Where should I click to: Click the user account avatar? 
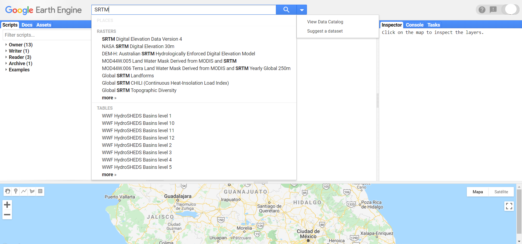[511, 9]
